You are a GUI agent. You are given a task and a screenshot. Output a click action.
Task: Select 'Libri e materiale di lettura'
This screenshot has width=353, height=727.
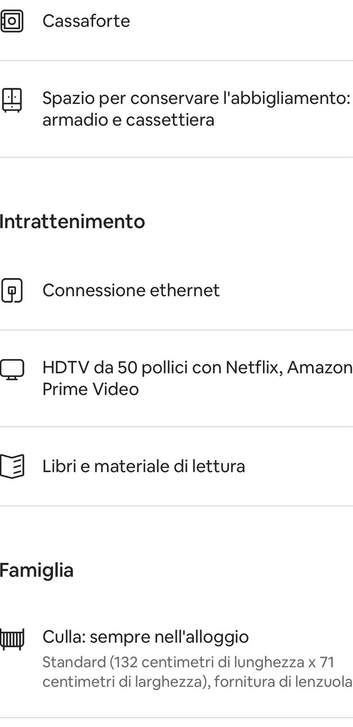pos(143,467)
